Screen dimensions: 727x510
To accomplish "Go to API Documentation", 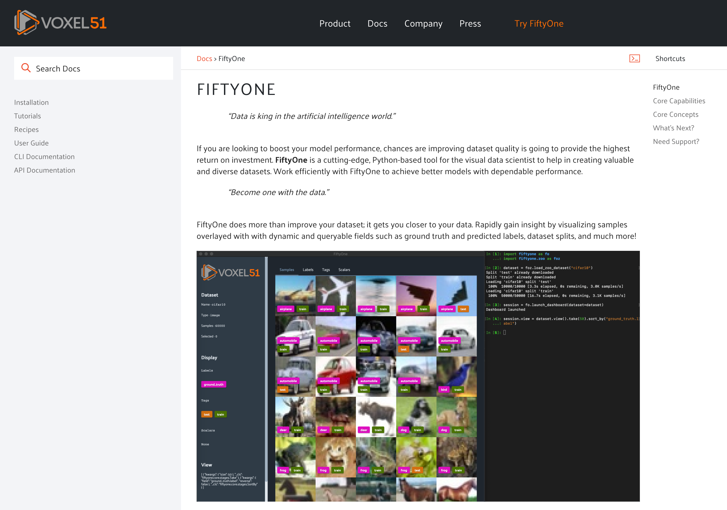I will pyautogui.click(x=45, y=170).
